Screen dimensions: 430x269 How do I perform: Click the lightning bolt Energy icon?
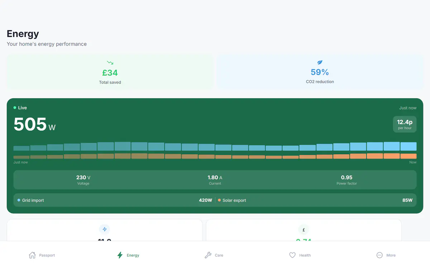point(120,255)
